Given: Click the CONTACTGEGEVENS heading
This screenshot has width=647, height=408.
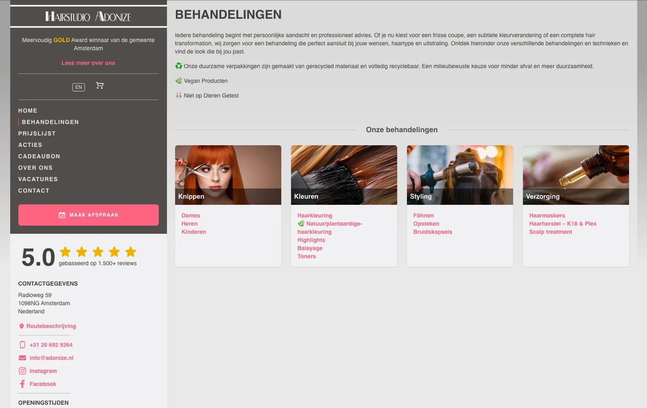Looking at the screenshot, I should coord(48,284).
